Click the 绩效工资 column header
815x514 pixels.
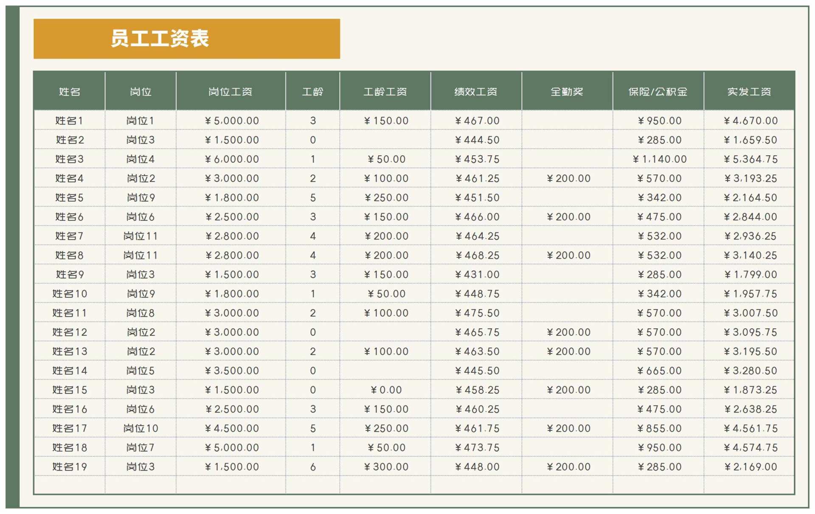(476, 91)
